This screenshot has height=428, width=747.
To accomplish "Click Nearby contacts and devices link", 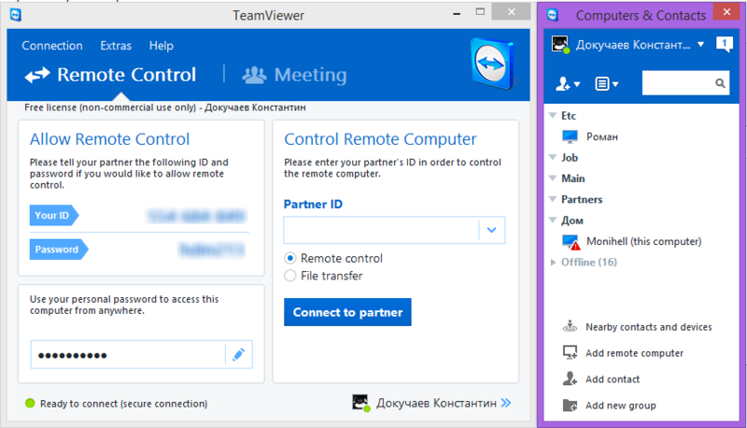I will (x=648, y=327).
